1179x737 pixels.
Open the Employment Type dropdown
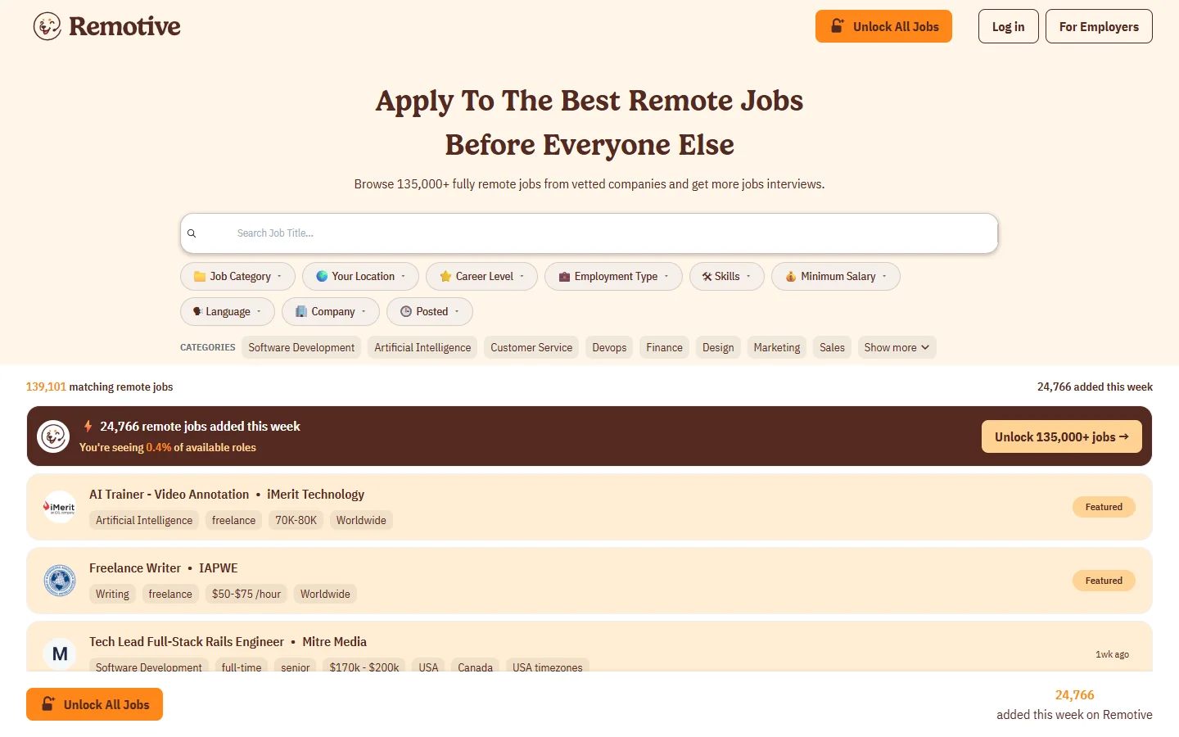pos(613,277)
